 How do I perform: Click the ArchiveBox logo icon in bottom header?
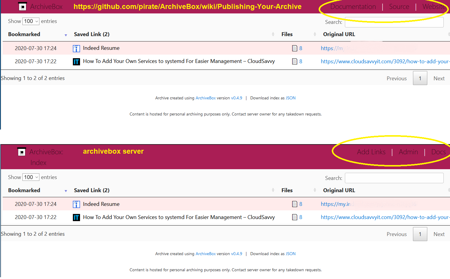pyautogui.click(x=21, y=152)
